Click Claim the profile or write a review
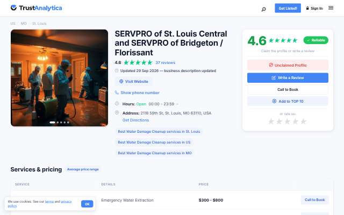The width and height of the screenshot is (344, 215). pos(288,51)
